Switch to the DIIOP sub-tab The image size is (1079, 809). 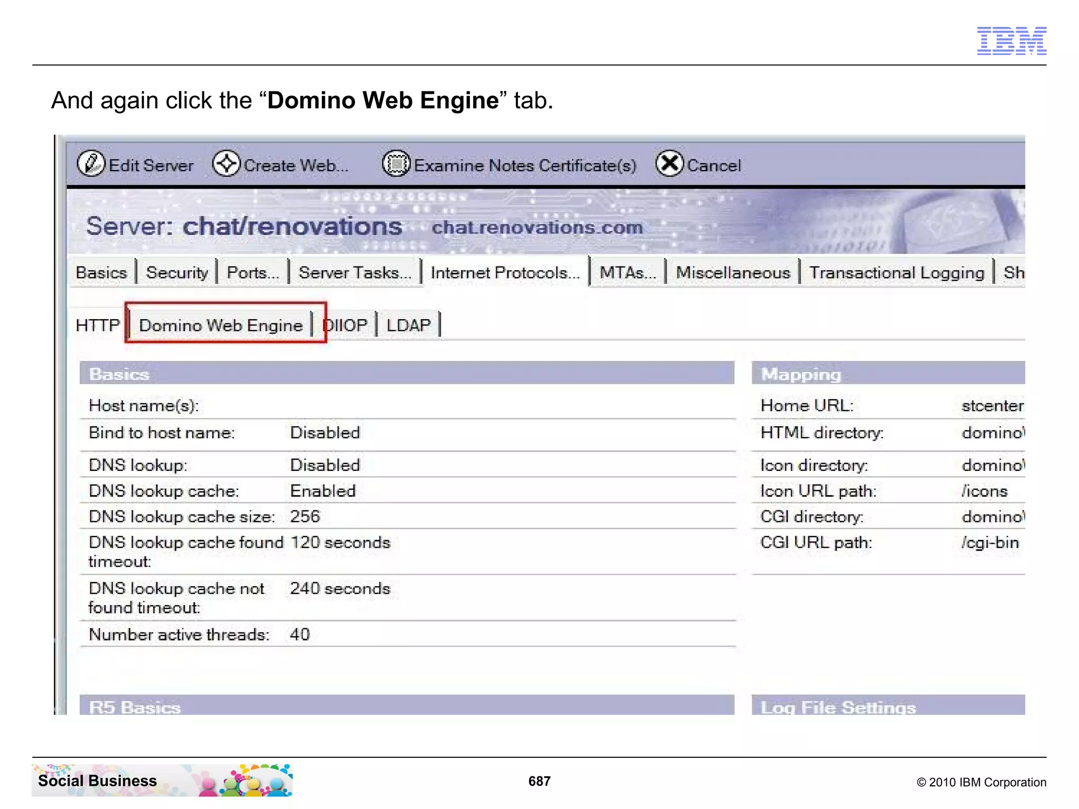click(345, 325)
